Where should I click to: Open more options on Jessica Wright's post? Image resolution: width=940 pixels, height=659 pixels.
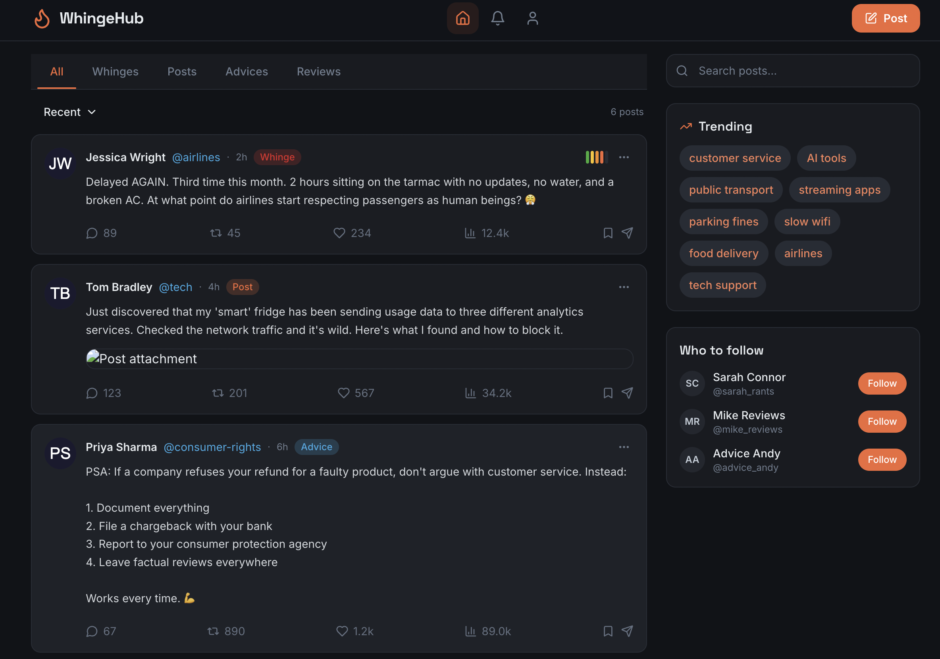coord(624,157)
